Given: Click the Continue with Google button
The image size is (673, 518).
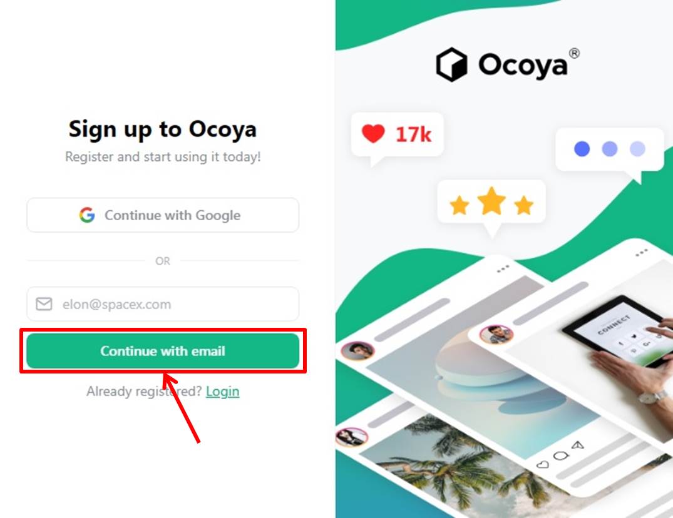Looking at the screenshot, I should tap(163, 215).
